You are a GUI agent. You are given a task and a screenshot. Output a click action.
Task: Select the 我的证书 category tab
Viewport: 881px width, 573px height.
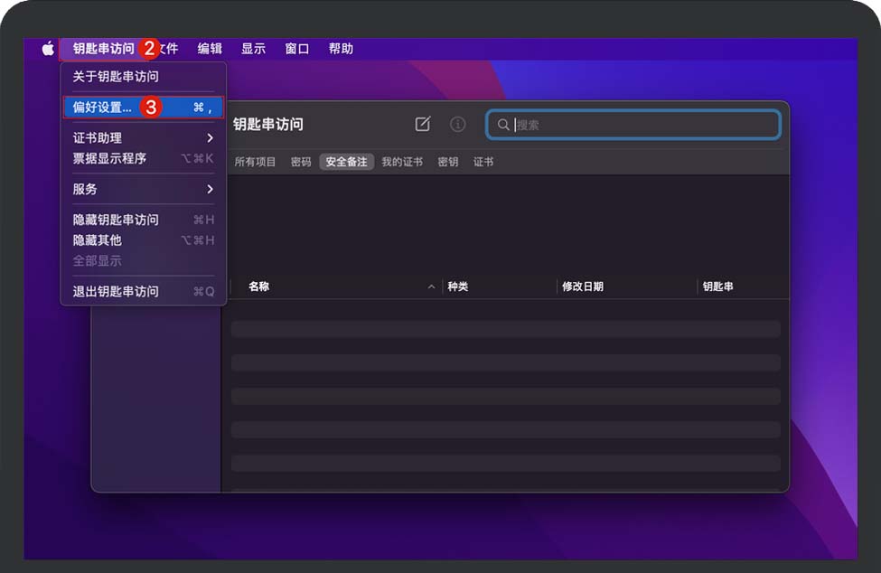tap(401, 162)
